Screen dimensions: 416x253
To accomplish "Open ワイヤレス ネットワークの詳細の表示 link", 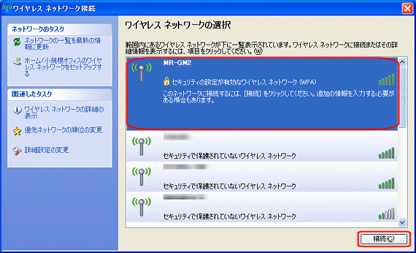I will [x=64, y=112].
